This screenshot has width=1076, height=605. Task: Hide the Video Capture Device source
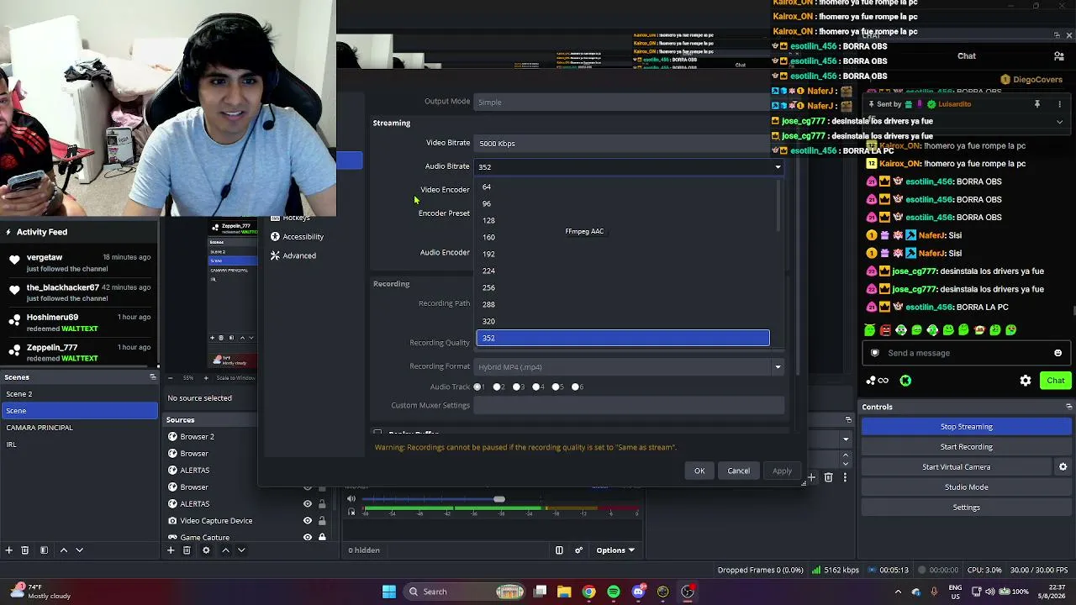click(x=308, y=521)
